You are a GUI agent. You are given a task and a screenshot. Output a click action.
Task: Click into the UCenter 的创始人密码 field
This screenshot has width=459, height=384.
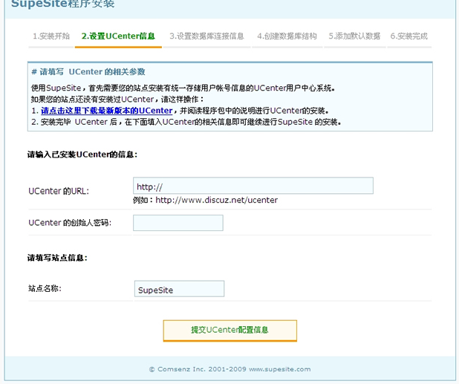(x=178, y=223)
